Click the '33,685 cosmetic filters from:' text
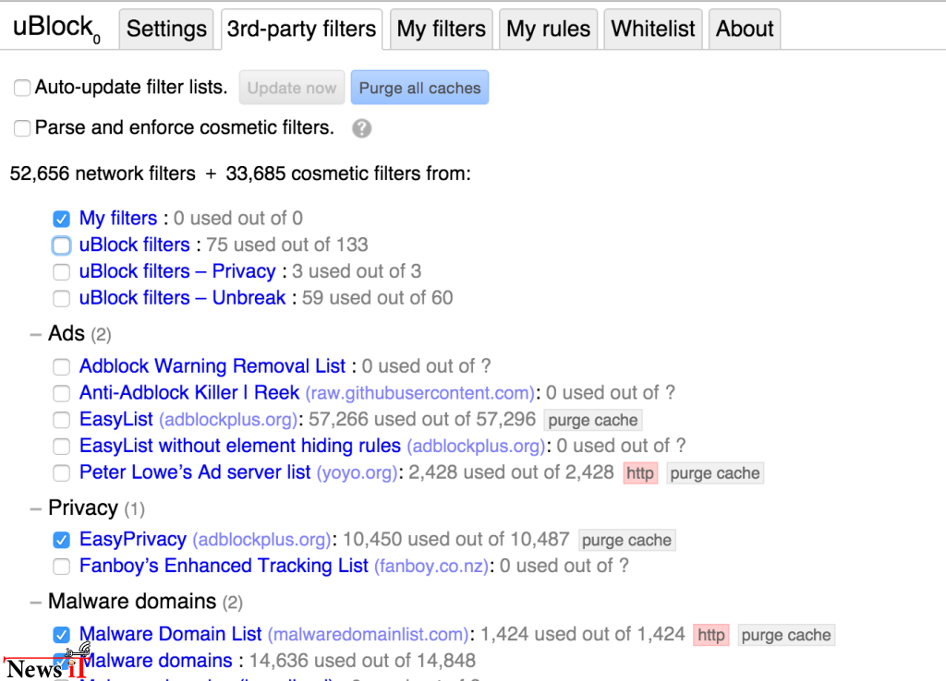 click(348, 173)
